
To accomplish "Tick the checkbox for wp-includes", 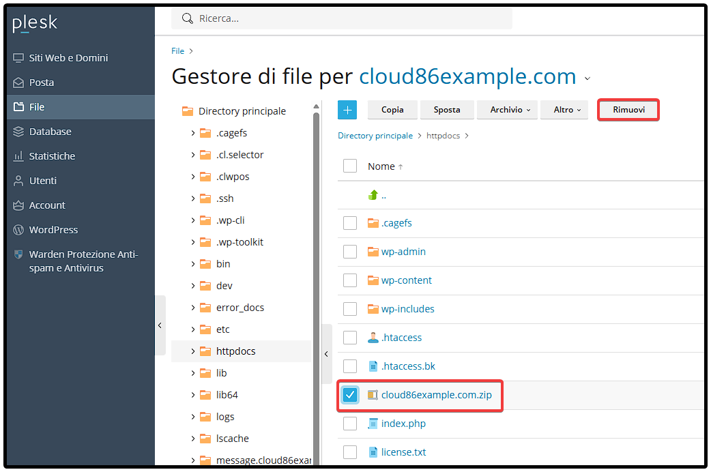I will point(350,309).
